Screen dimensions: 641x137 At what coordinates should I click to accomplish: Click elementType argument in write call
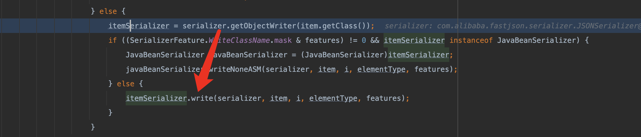(333, 98)
